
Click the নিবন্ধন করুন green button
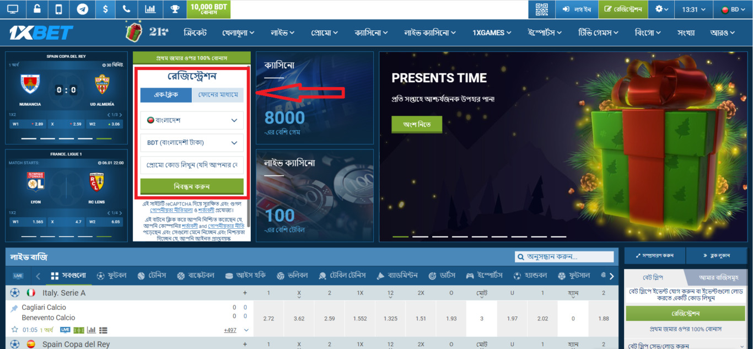pyautogui.click(x=192, y=186)
